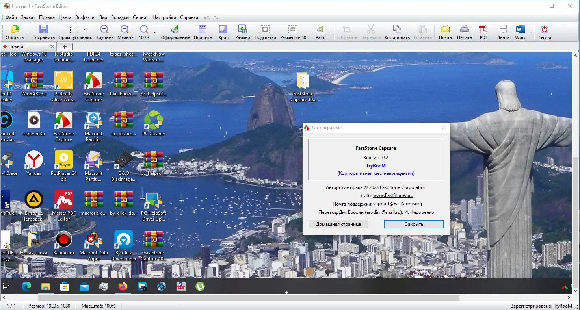This screenshot has height=310, width=580.
Task: Send the image to Word
Action: click(x=521, y=32)
